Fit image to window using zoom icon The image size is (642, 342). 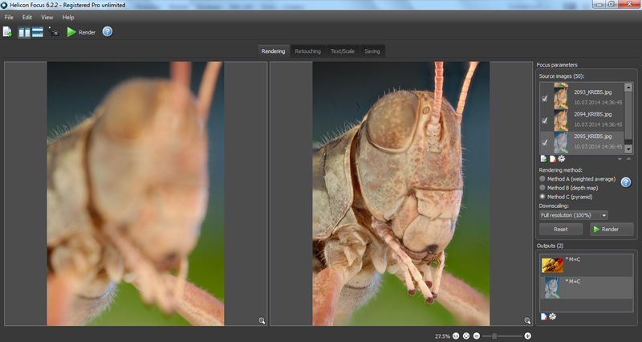[466, 336]
